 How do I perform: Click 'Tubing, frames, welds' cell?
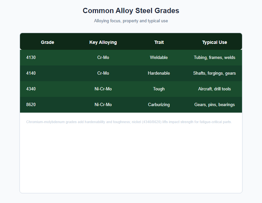point(215,58)
